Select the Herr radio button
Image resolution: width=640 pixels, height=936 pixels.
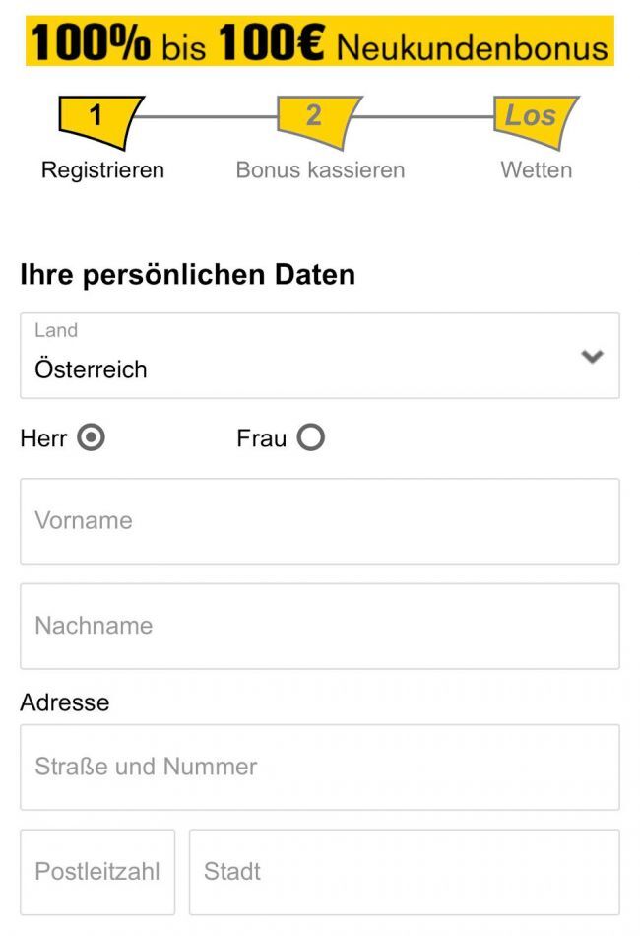click(91, 438)
